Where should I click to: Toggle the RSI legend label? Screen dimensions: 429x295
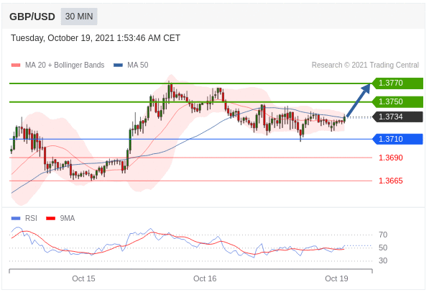pyautogui.click(x=31, y=218)
